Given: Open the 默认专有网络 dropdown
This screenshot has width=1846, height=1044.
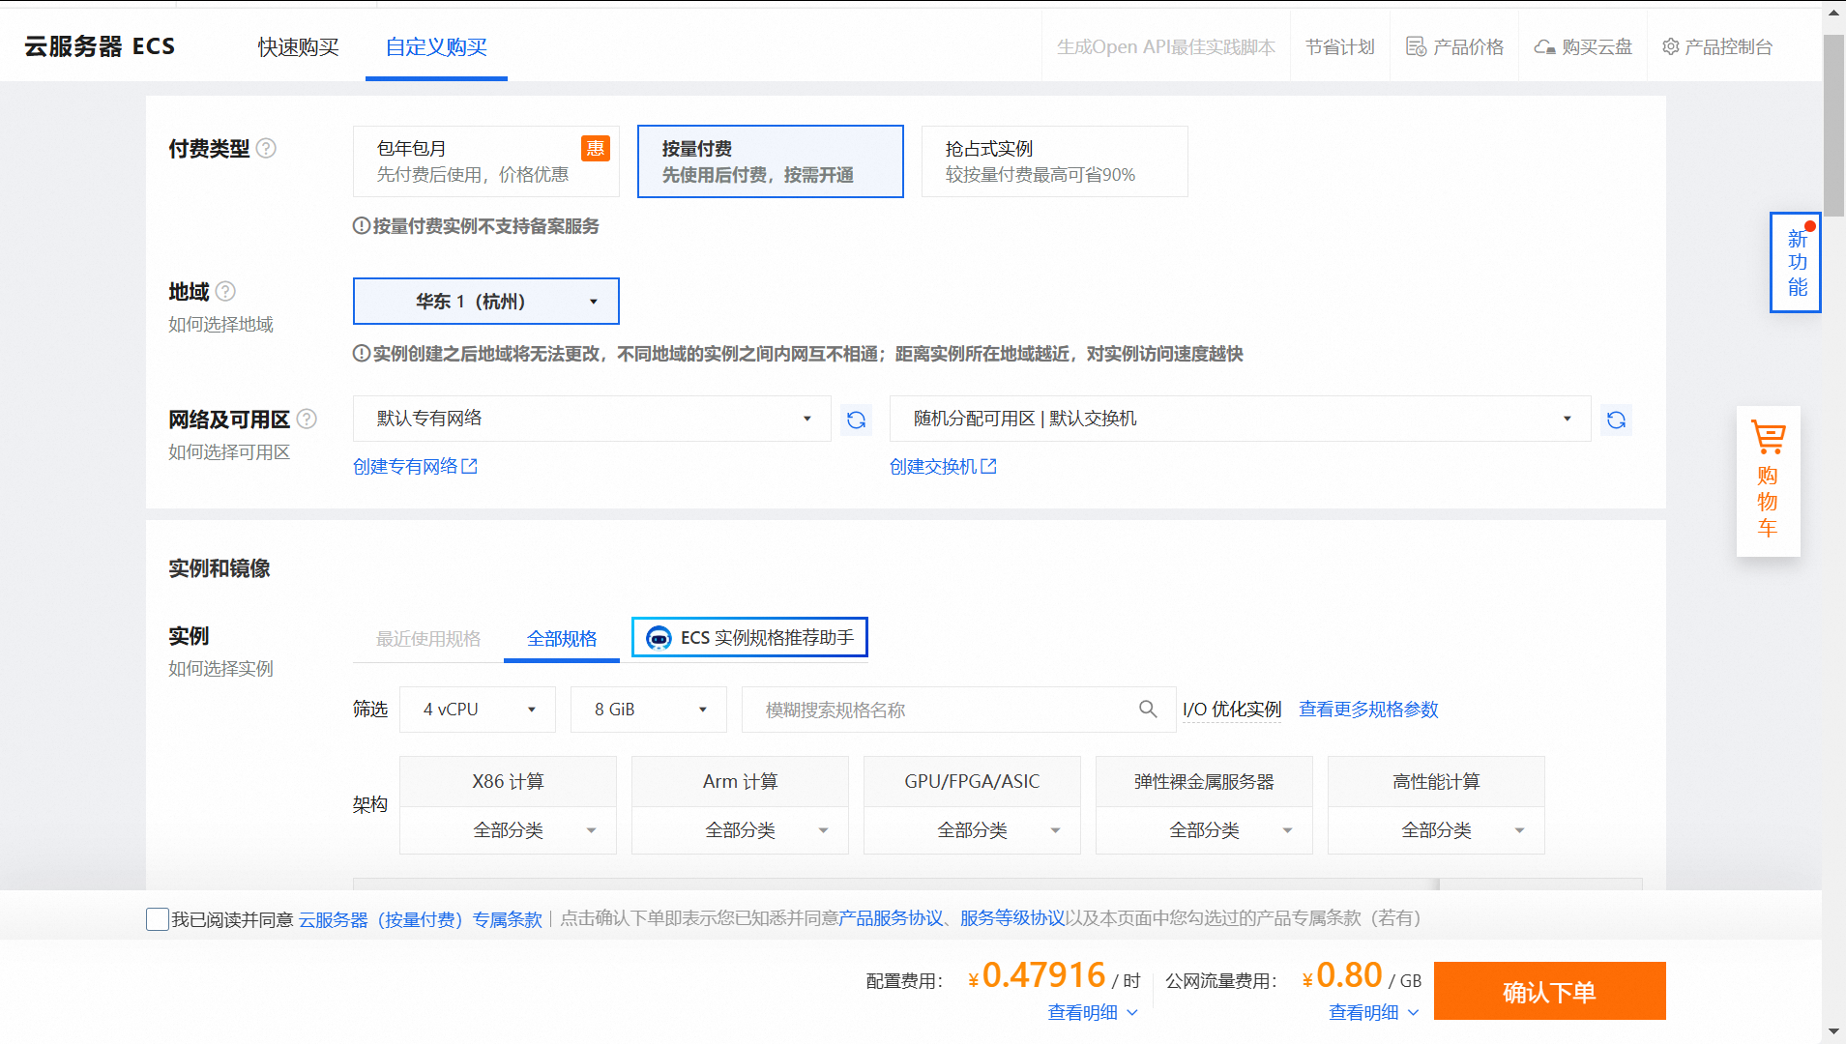Looking at the screenshot, I should [x=592, y=419].
